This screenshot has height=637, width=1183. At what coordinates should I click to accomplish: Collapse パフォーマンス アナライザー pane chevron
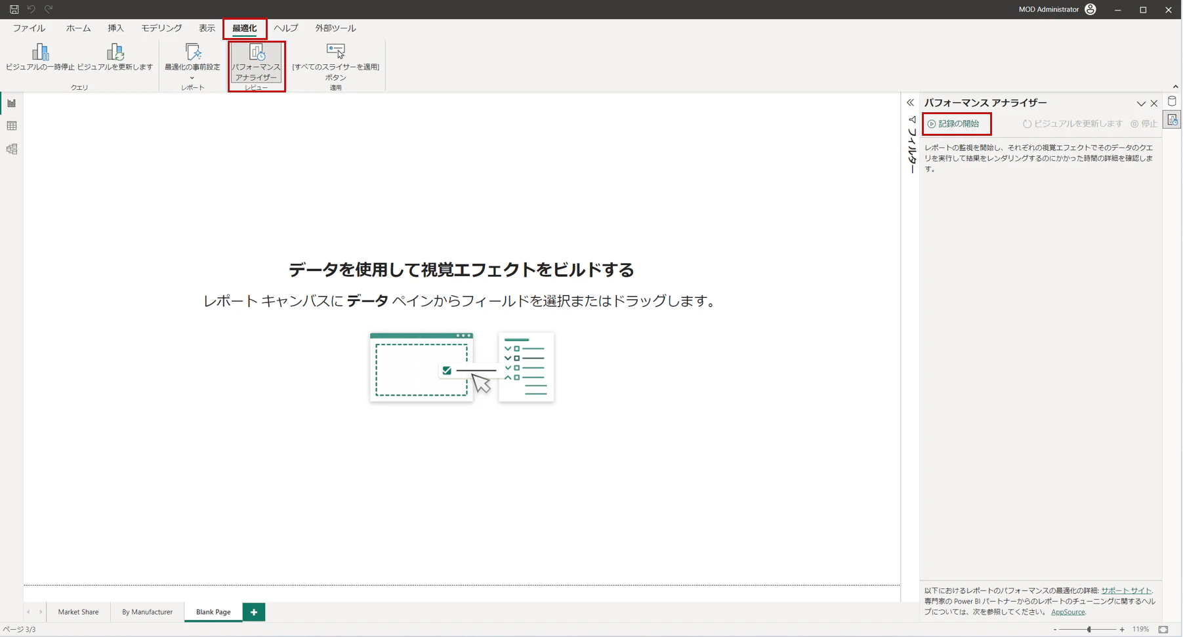[1141, 104]
